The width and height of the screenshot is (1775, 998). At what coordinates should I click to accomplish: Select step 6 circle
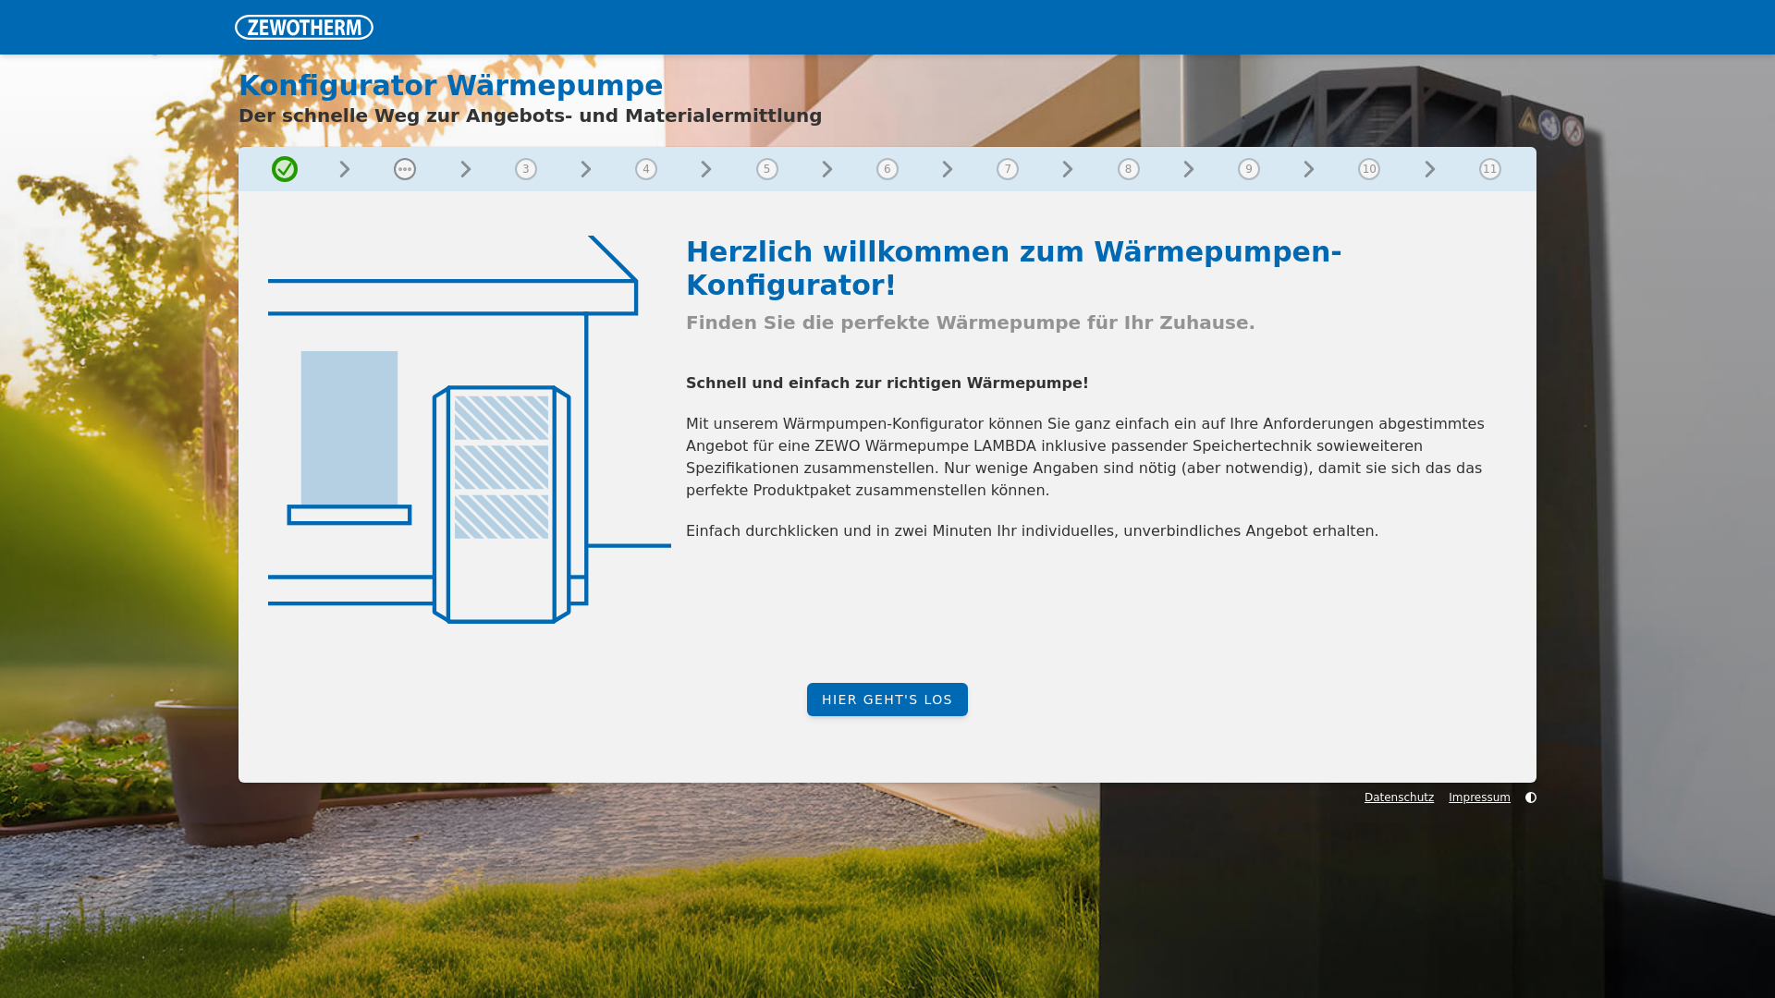887,169
